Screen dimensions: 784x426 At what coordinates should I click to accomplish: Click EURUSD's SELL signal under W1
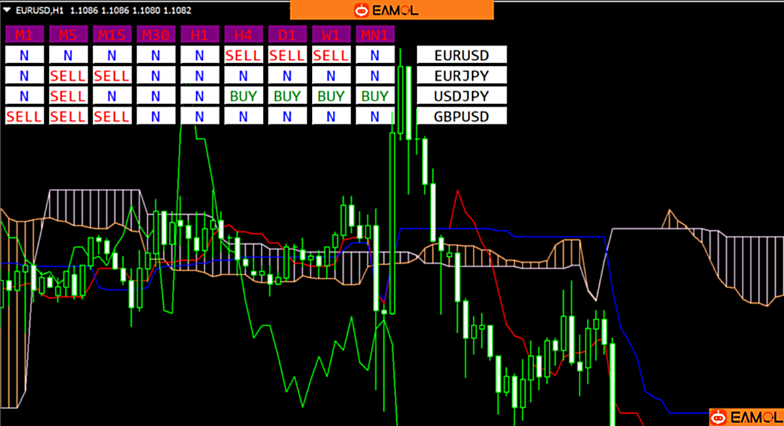(331, 55)
